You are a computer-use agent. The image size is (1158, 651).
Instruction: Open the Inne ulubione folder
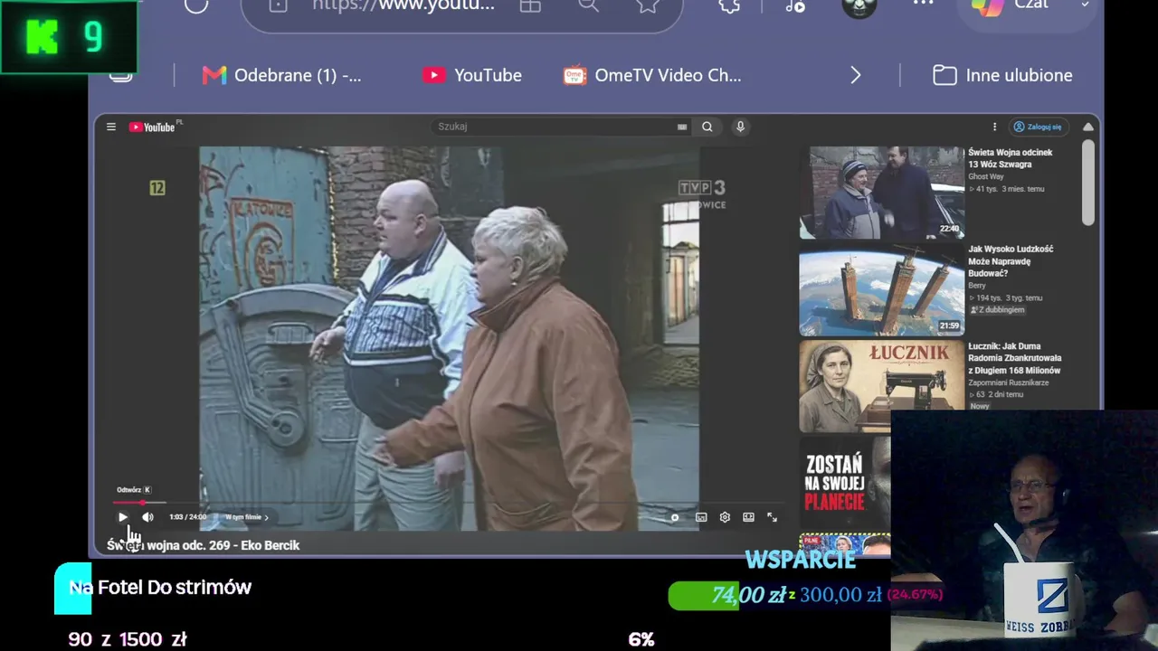click(1002, 75)
